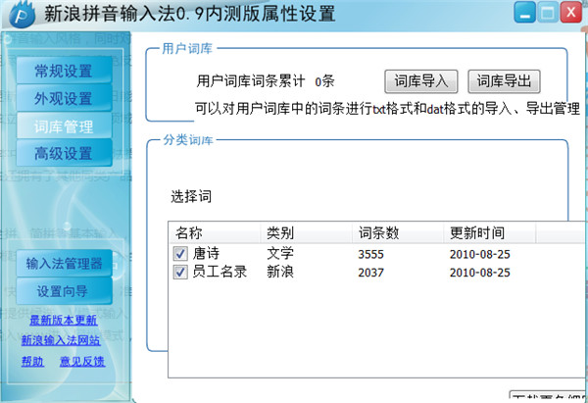
Task: Open the 常规设置 tab
Action: coord(63,72)
